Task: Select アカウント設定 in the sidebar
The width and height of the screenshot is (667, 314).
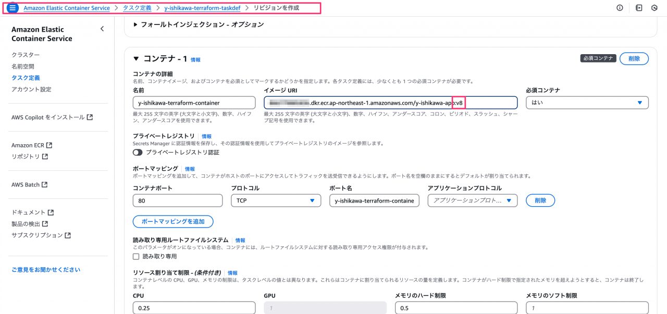Action: (x=31, y=89)
